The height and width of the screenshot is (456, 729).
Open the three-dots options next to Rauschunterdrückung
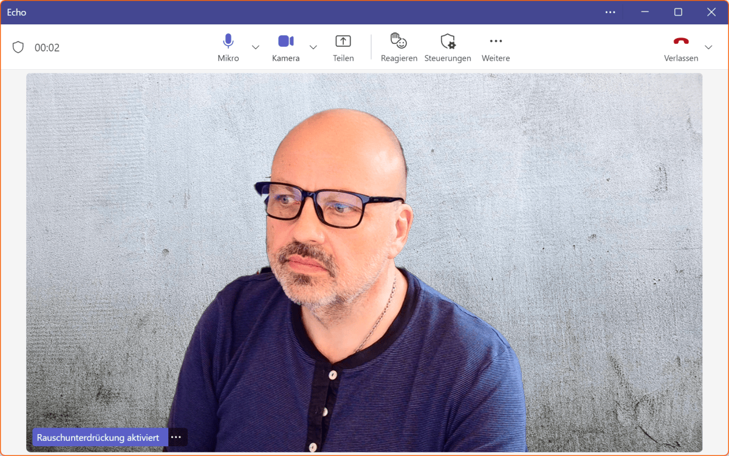coord(176,437)
